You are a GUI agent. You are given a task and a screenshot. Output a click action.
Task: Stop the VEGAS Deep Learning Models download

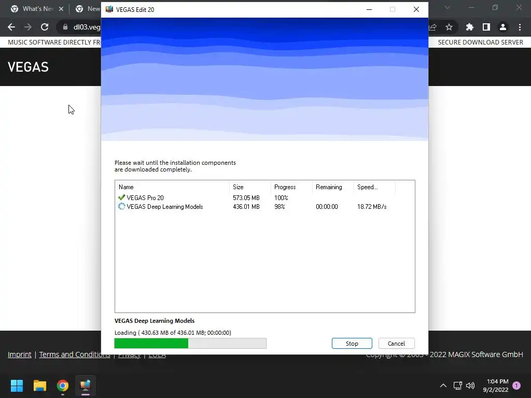[352, 343]
